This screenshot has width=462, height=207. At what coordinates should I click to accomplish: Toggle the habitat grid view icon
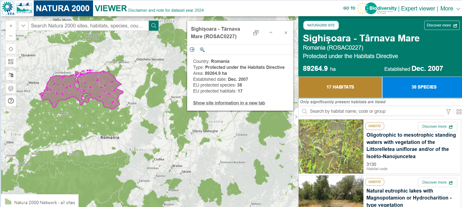click(459, 111)
